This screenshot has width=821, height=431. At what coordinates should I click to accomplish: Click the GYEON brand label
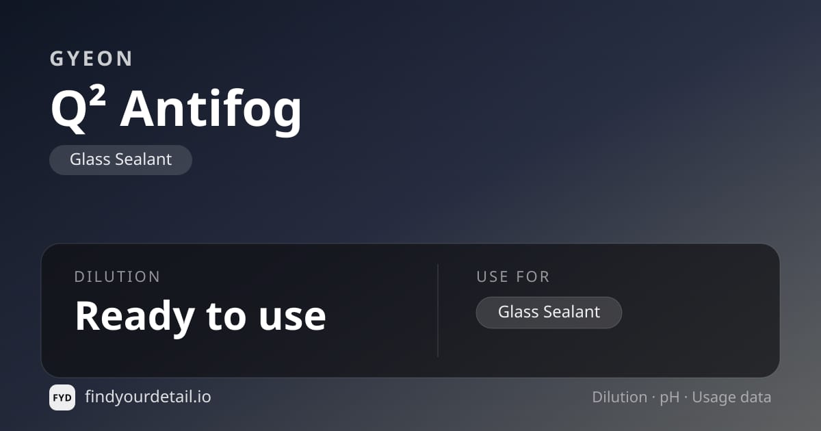click(x=92, y=59)
